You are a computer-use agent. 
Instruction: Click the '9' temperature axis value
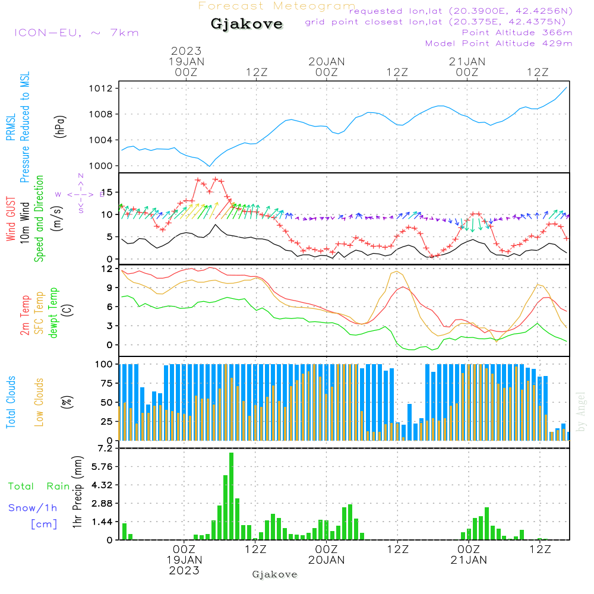click(110, 288)
